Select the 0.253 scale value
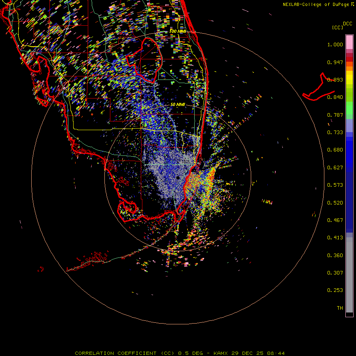Viewport: 356px width, 356px height. click(335, 290)
